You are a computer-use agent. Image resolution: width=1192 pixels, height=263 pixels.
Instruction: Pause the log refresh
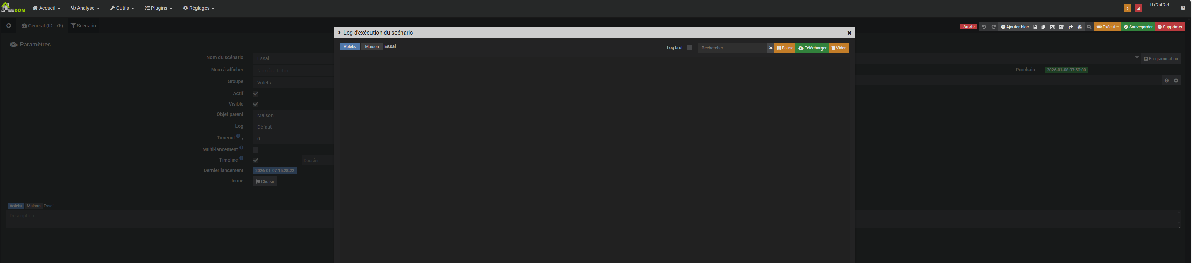[785, 48]
